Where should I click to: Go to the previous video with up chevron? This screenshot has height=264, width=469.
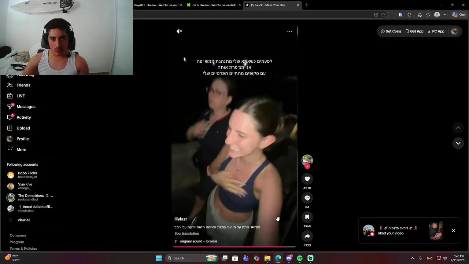(458, 128)
